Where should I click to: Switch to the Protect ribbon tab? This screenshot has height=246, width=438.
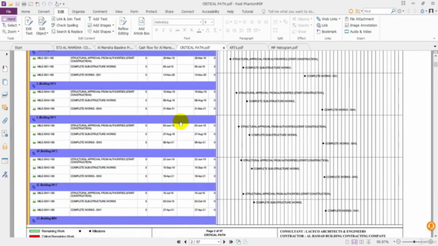tap(151, 12)
